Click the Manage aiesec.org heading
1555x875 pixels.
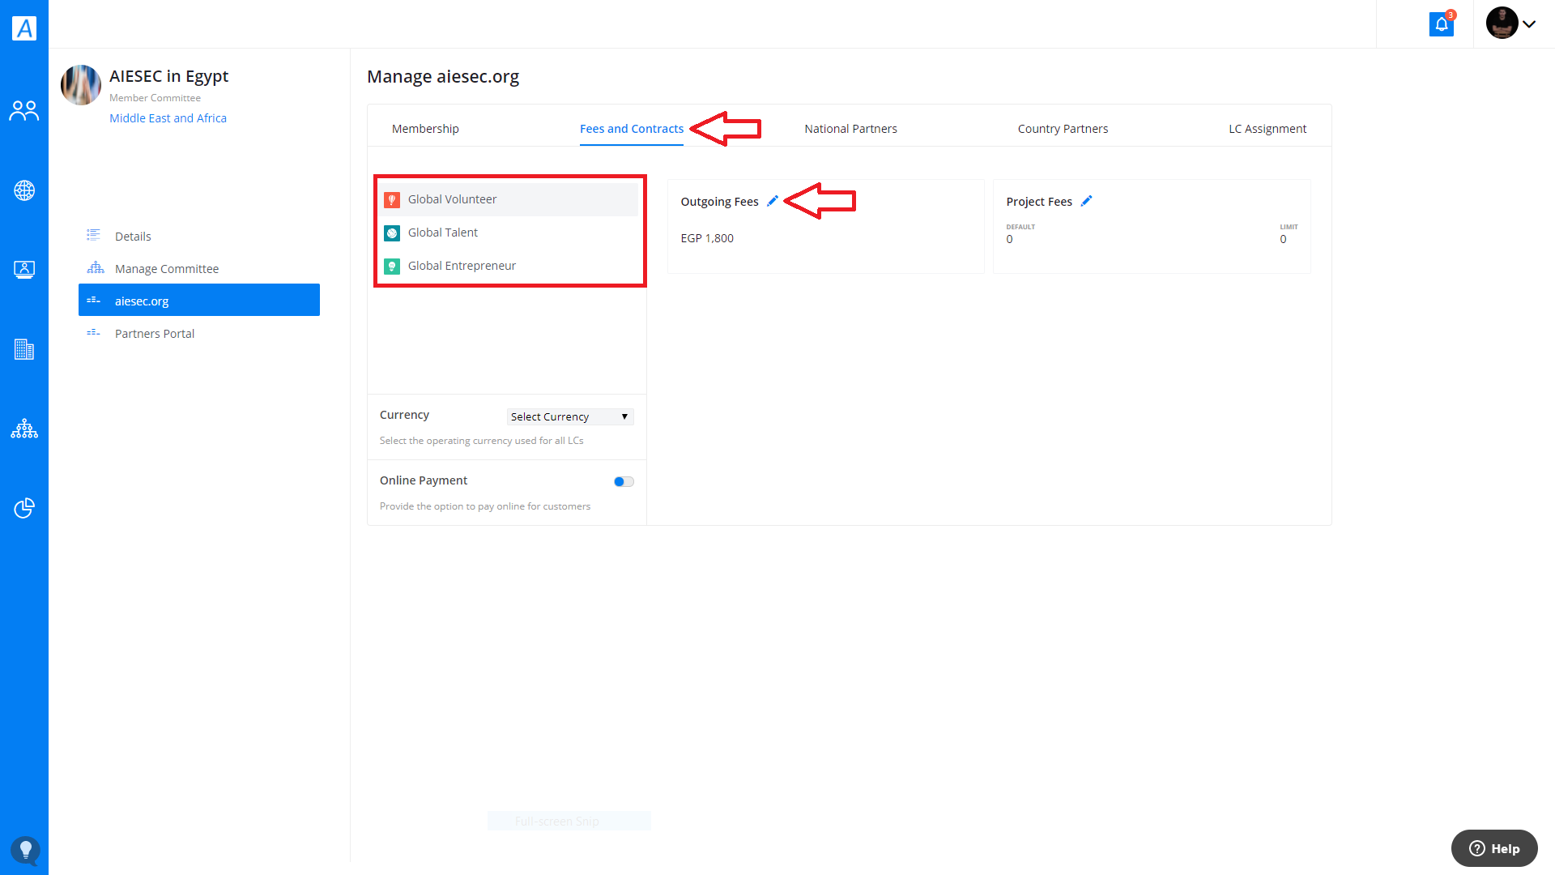[443, 77]
